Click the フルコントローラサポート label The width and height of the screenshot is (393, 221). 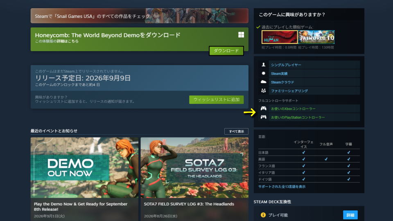(x=278, y=101)
